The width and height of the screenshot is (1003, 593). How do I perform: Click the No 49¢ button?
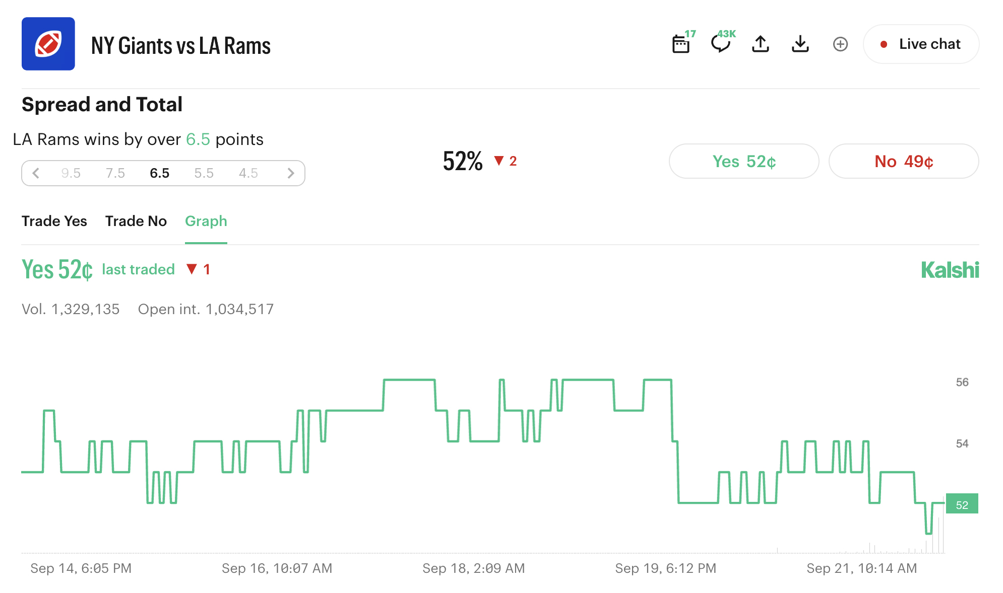(904, 161)
